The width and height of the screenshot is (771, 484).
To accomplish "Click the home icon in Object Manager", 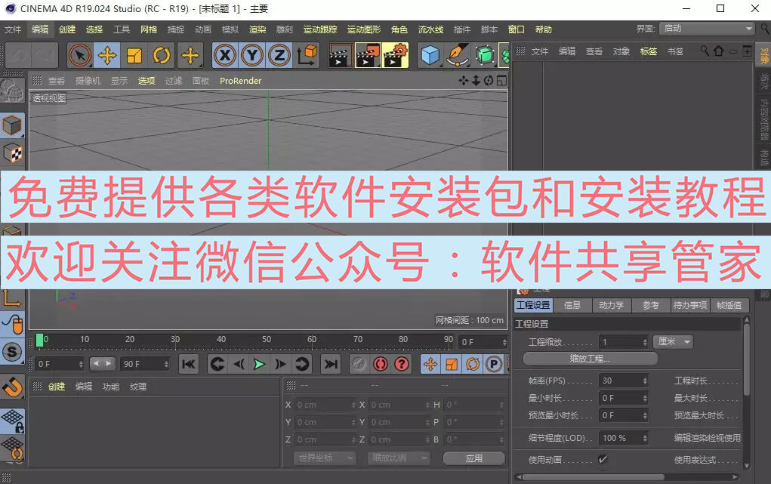I will click(718, 51).
